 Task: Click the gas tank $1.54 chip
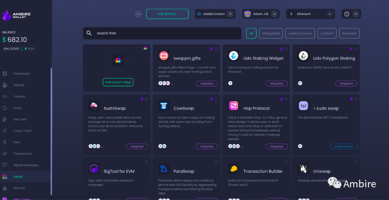pos(29,49)
